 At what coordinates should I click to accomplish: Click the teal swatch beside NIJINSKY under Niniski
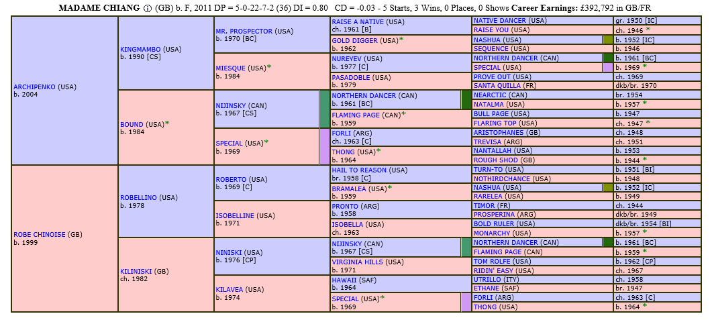coord(466,247)
